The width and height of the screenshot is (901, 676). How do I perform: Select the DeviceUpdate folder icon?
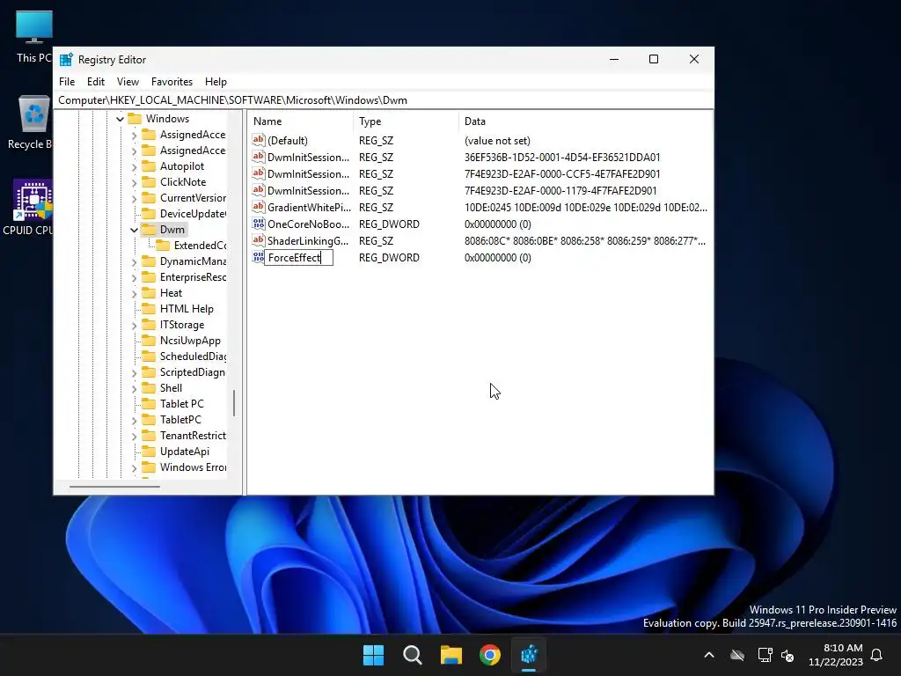coord(149,213)
